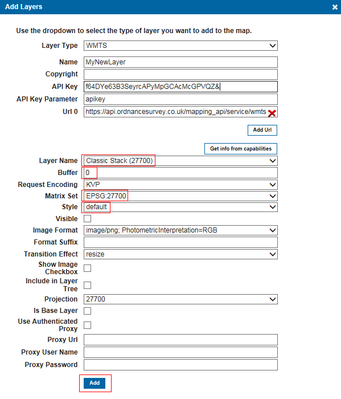The image size is (341, 399).
Task: Open the Style dropdown
Action: (180, 207)
